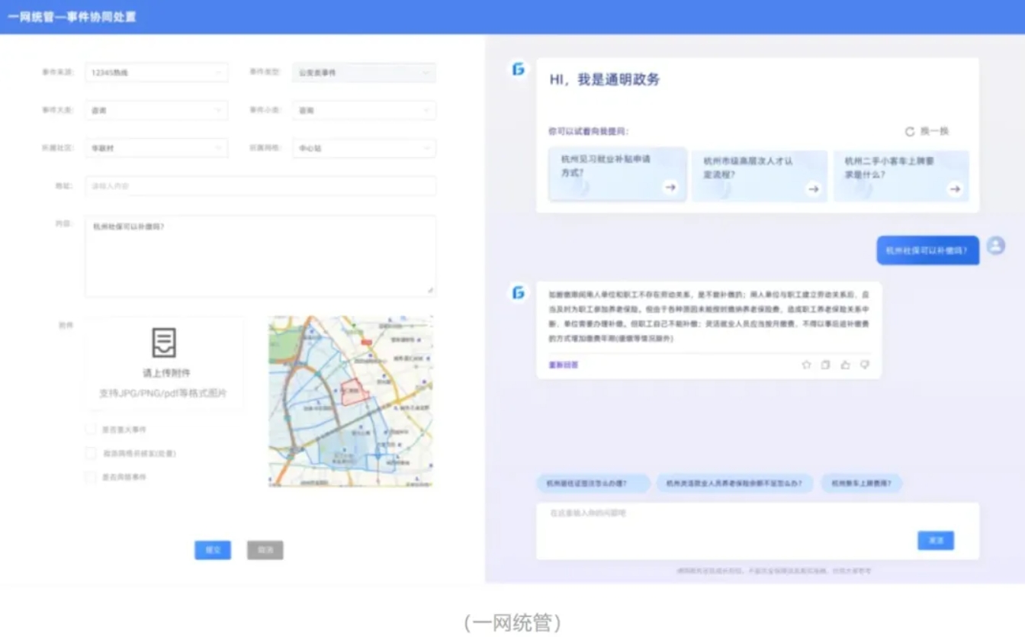Click the blue submit button under the form
1025x637 pixels.
[x=213, y=550]
